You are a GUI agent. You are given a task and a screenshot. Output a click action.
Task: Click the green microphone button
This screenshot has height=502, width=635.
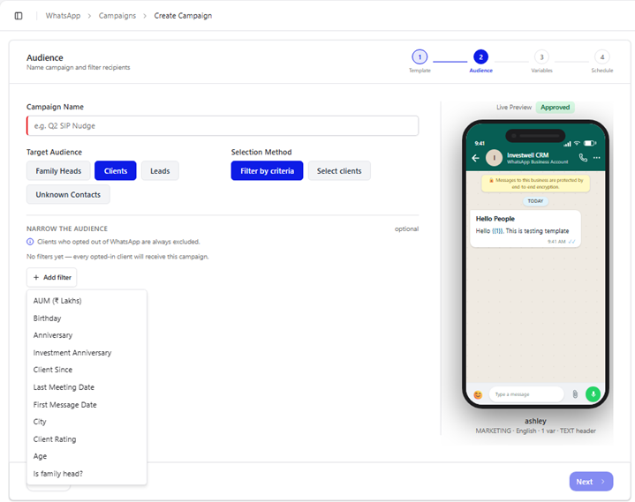(x=593, y=394)
